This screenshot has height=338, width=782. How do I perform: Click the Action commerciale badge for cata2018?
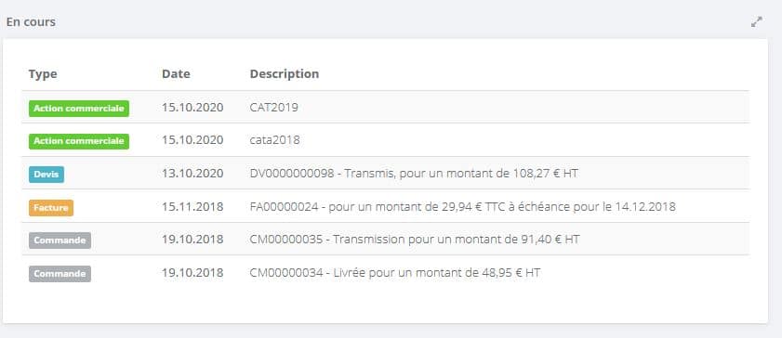tap(79, 141)
